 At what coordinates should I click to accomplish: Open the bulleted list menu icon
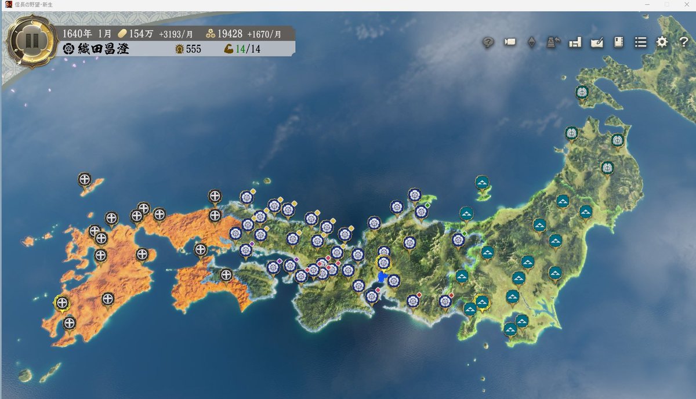click(640, 42)
